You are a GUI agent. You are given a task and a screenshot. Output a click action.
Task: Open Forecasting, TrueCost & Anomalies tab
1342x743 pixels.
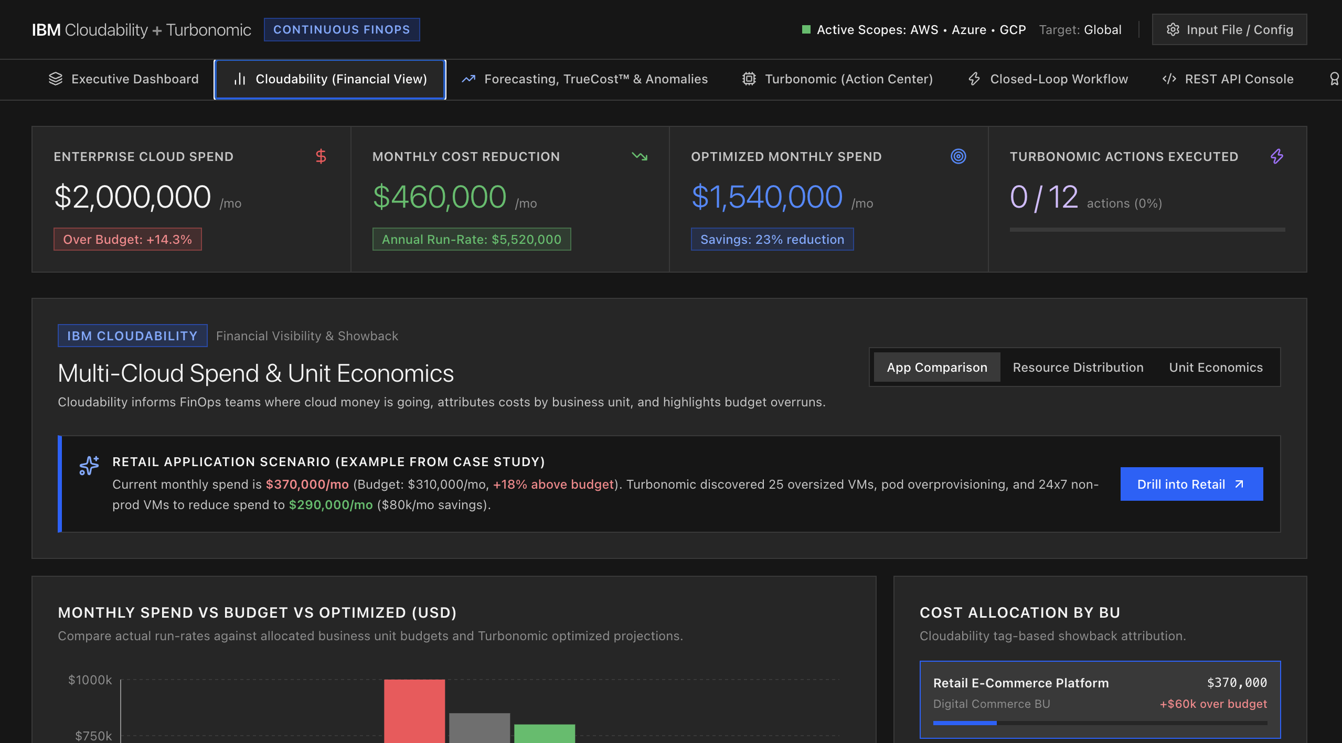pyautogui.click(x=584, y=79)
